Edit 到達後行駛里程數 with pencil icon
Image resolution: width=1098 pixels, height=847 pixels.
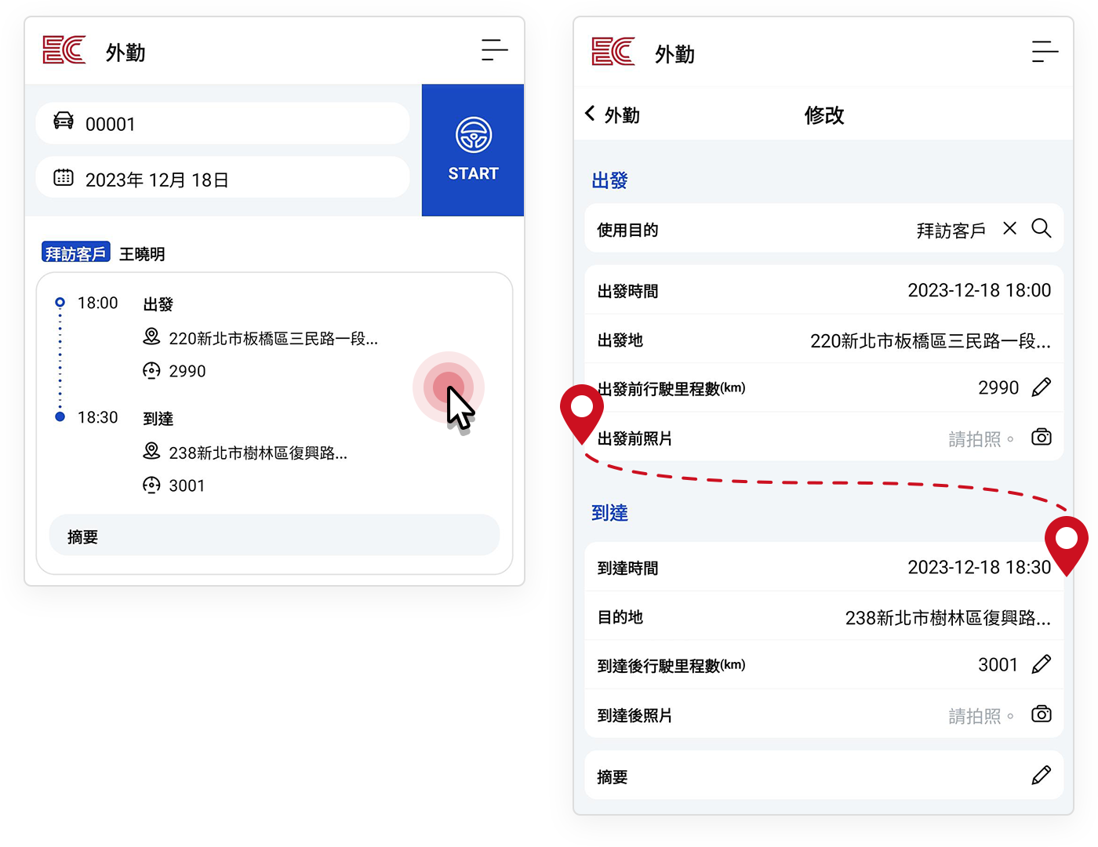[1041, 665]
